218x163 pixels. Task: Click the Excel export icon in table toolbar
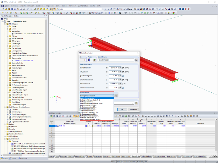(x=126, y=116)
